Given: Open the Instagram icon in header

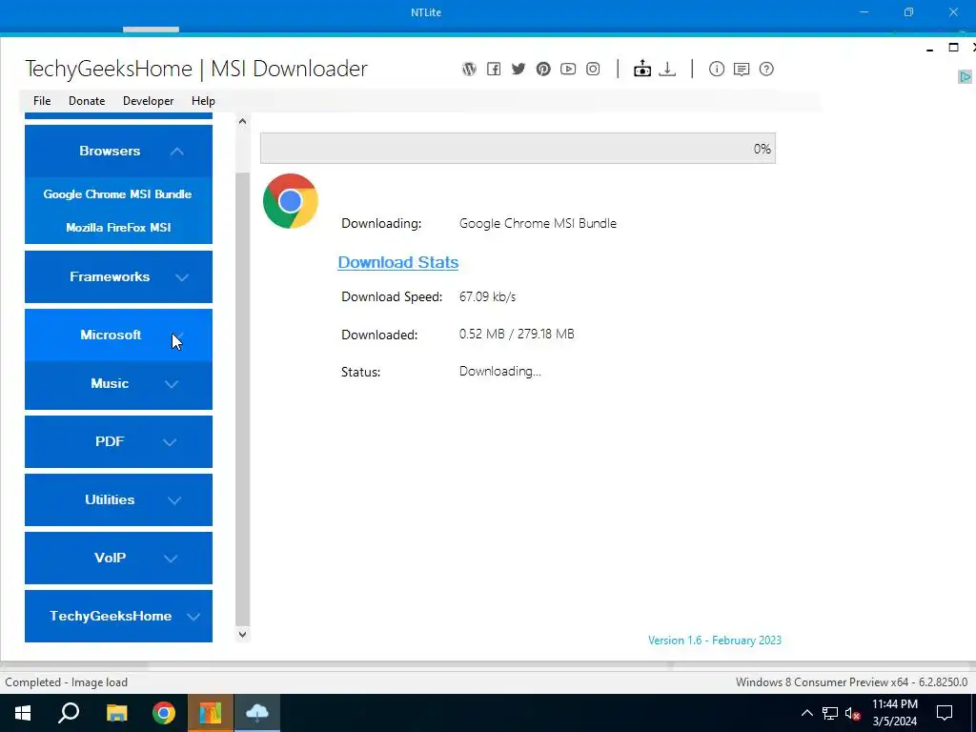Looking at the screenshot, I should point(593,69).
